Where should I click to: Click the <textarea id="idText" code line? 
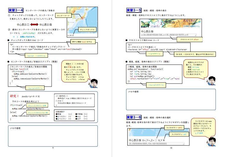pyautogui.click(x=157, y=49)
